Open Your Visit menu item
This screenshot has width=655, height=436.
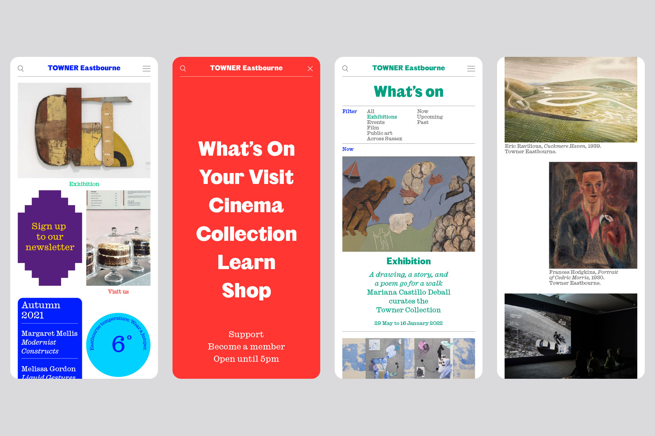tap(246, 177)
